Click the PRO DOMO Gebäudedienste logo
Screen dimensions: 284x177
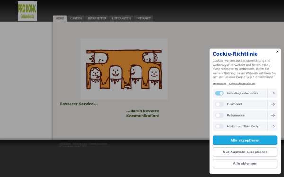[27, 11]
